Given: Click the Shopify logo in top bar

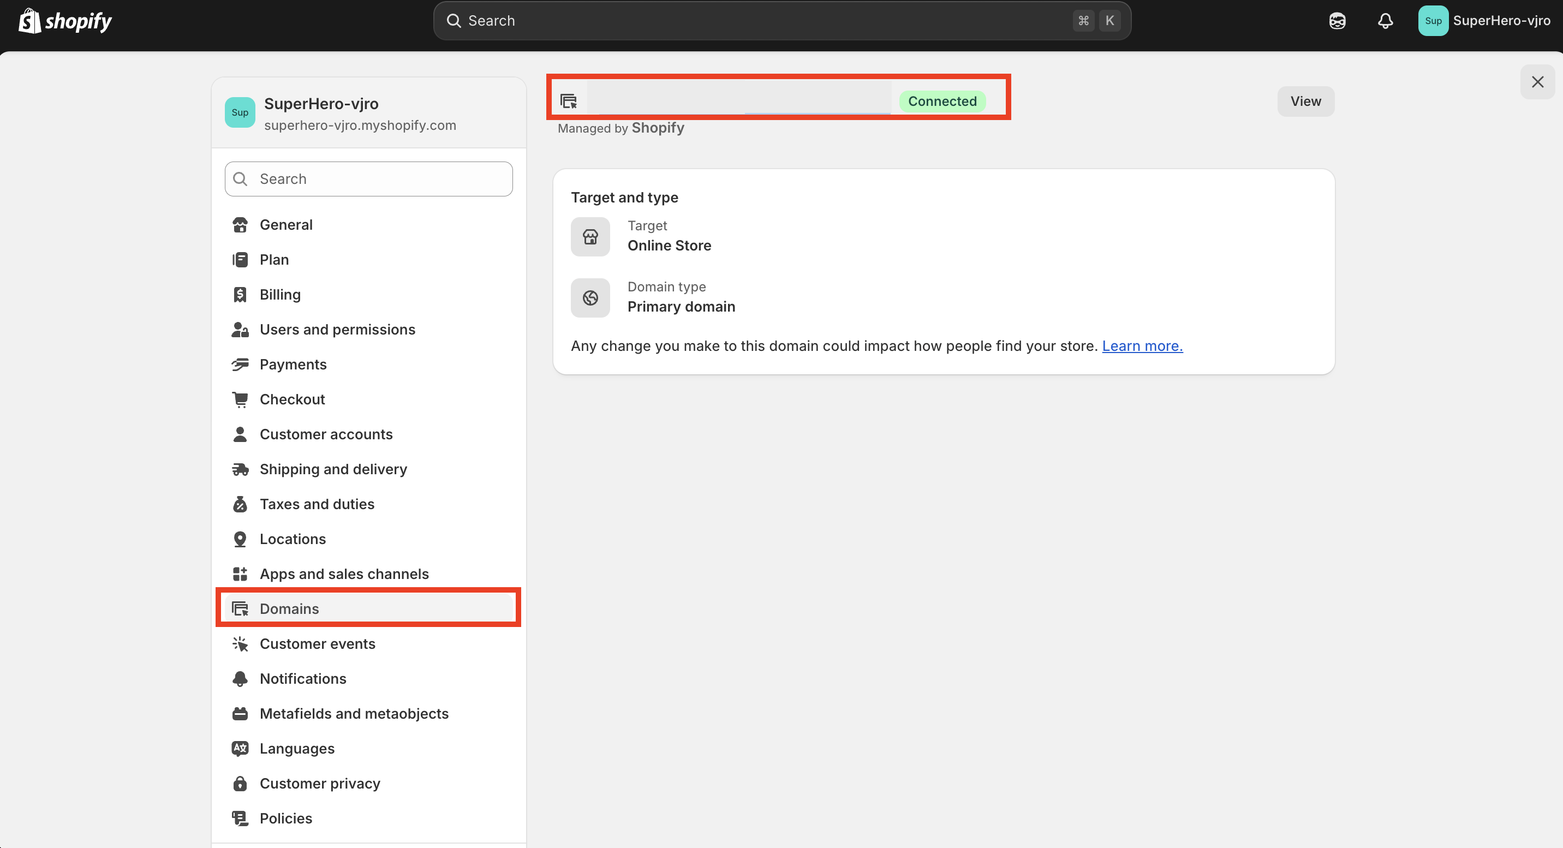Looking at the screenshot, I should click(x=65, y=21).
